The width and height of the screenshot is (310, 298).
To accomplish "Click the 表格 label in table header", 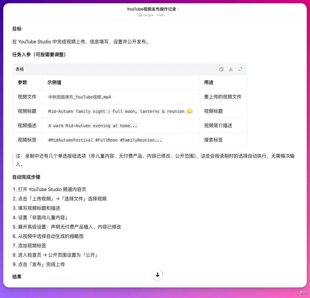I will pos(20,69).
